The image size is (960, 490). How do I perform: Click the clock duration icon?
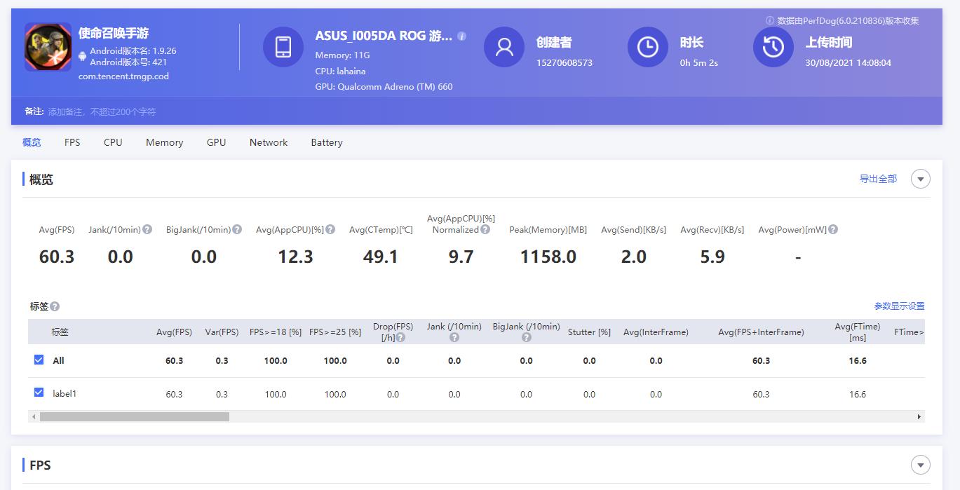647,47
